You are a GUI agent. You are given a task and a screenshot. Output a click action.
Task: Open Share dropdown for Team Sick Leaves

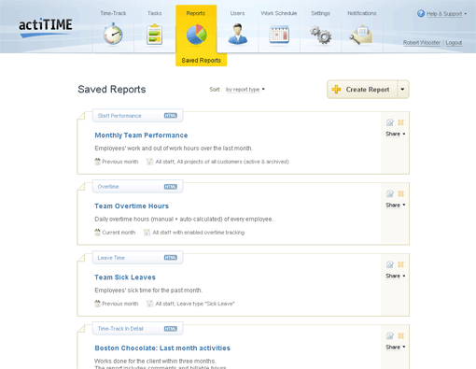pyautogui.click(x=396, y=276)
